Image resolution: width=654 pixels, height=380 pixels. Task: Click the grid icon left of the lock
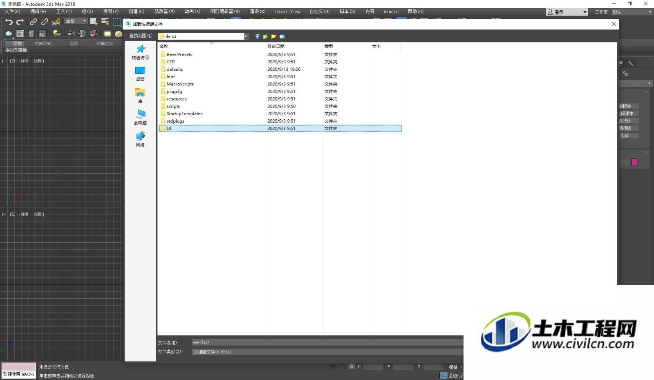[333, 367]
